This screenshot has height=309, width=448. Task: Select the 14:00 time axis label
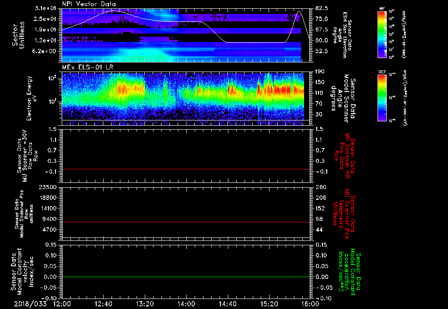pos(186,303)
